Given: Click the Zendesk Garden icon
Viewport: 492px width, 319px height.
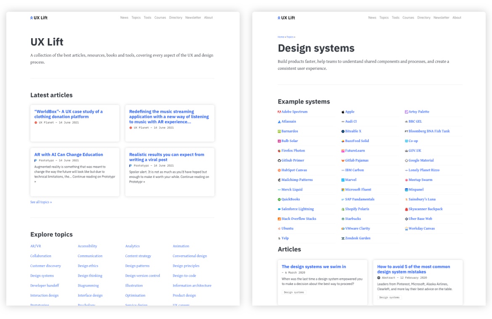Looking at the screenshot, I should [x=343, y=238].
